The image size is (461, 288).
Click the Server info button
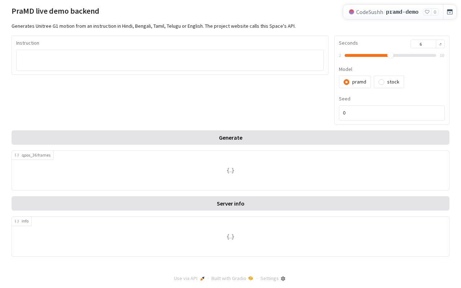[230, 203]
